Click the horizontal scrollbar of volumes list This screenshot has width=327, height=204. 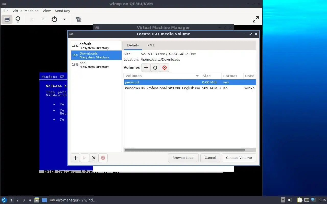(x=185, y=150)
